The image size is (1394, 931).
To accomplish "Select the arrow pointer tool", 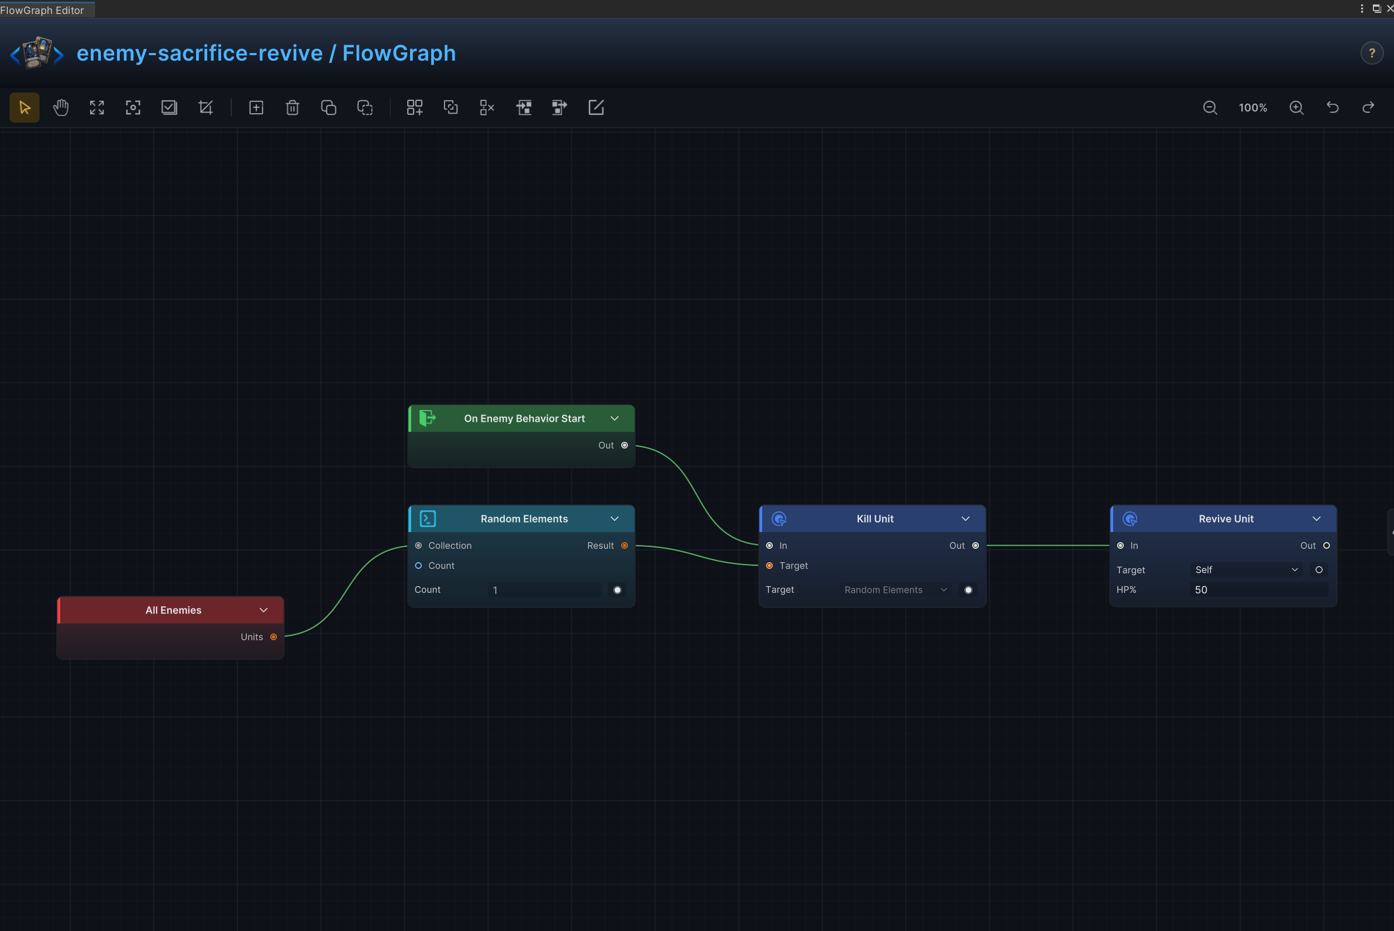I will [25, 108].
